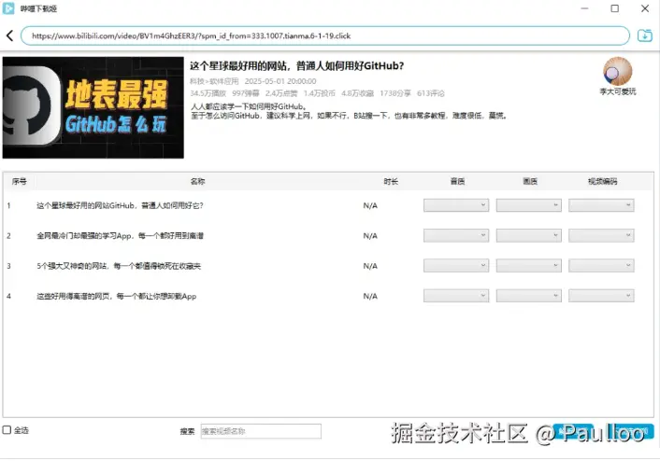Minimize the 哔哩下载姬 window
The height and width of the screenshot is (461, 660).
[x=584, y=8]
